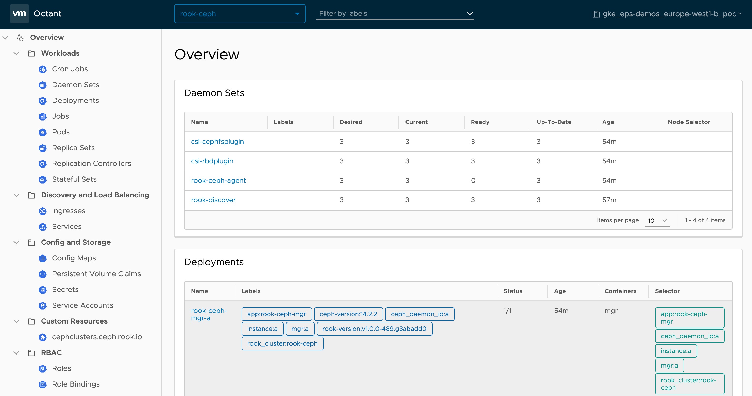Open the Items per page dropdown

click(x=657, y=221)
